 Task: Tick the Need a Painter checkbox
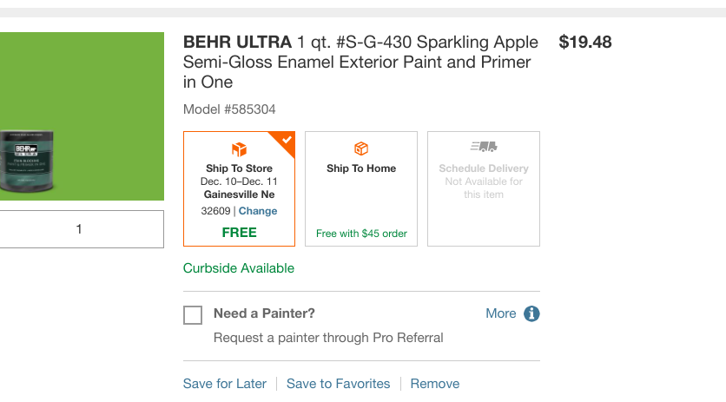click(193, 314)
